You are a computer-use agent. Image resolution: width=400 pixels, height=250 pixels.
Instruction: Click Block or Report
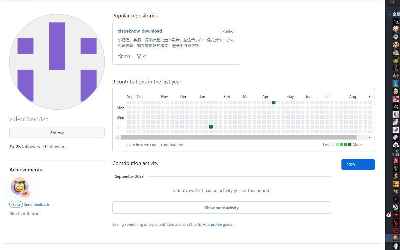24,214
